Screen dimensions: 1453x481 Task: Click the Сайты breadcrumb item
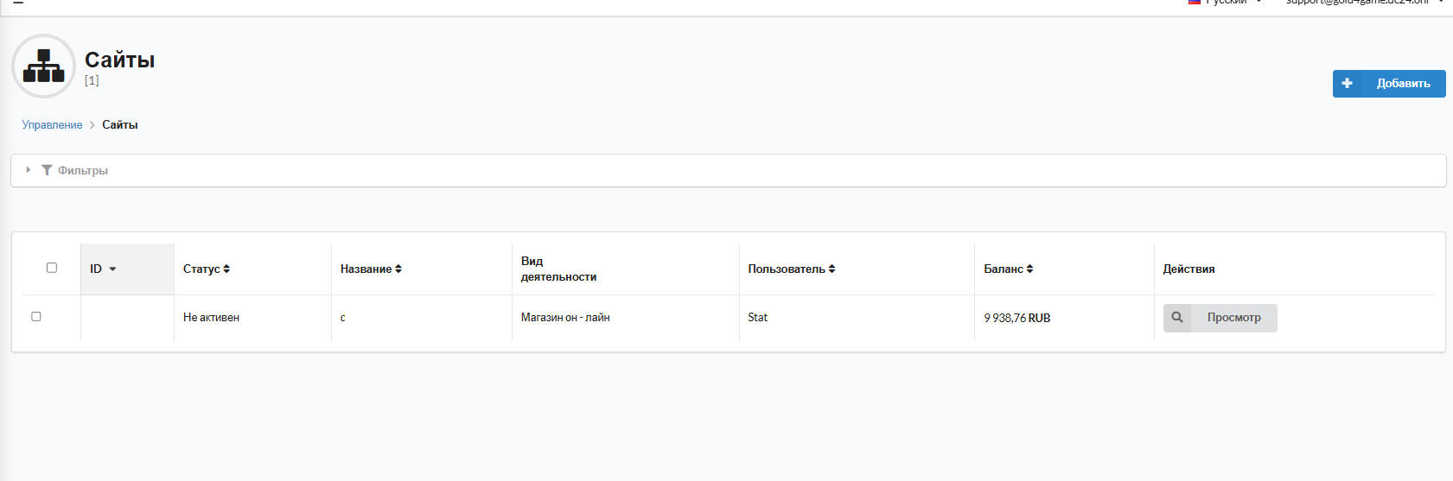(120, 125)
